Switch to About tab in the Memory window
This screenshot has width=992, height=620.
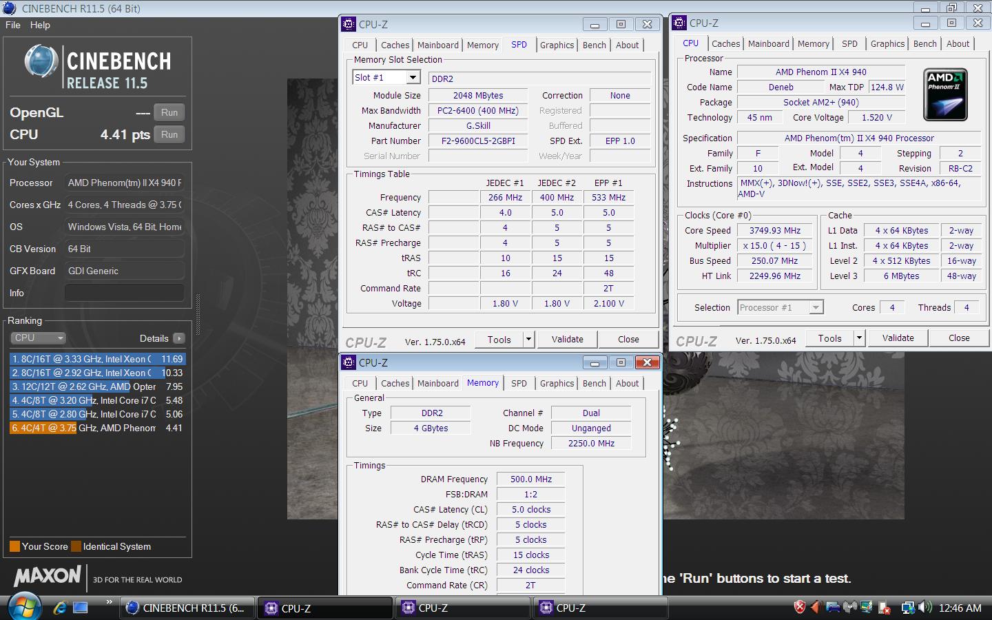tap(628, 383)
